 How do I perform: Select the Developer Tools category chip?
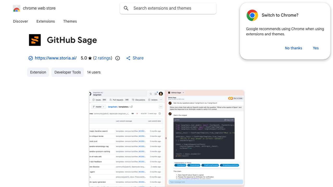[68, 72]
